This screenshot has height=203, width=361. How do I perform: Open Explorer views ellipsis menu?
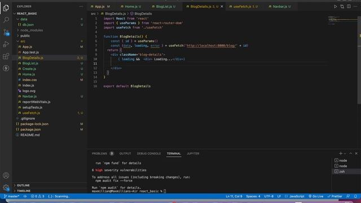[81, 6]
